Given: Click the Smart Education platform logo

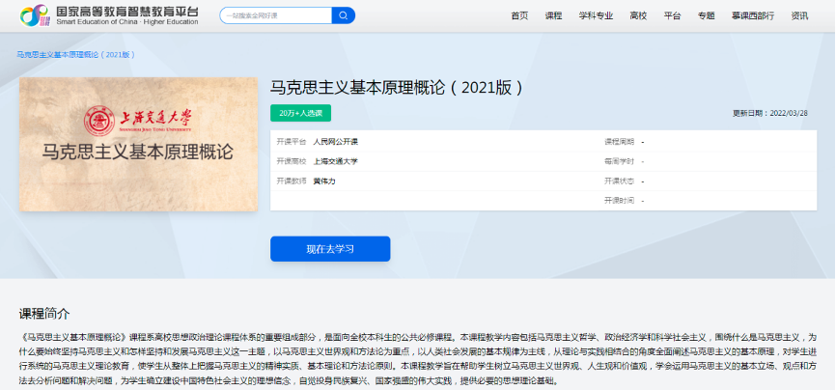Looking at the screenshot, I should pyautogui.click(x=109, y=15).
